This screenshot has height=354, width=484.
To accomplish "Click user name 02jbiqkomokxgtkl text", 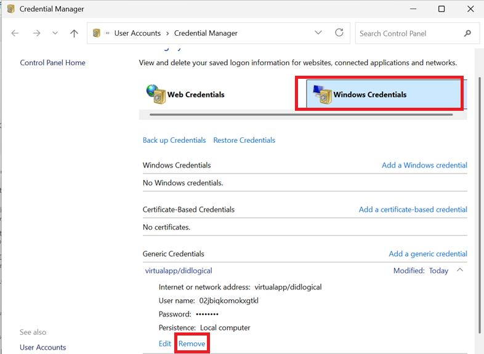I will click(228, 300).
